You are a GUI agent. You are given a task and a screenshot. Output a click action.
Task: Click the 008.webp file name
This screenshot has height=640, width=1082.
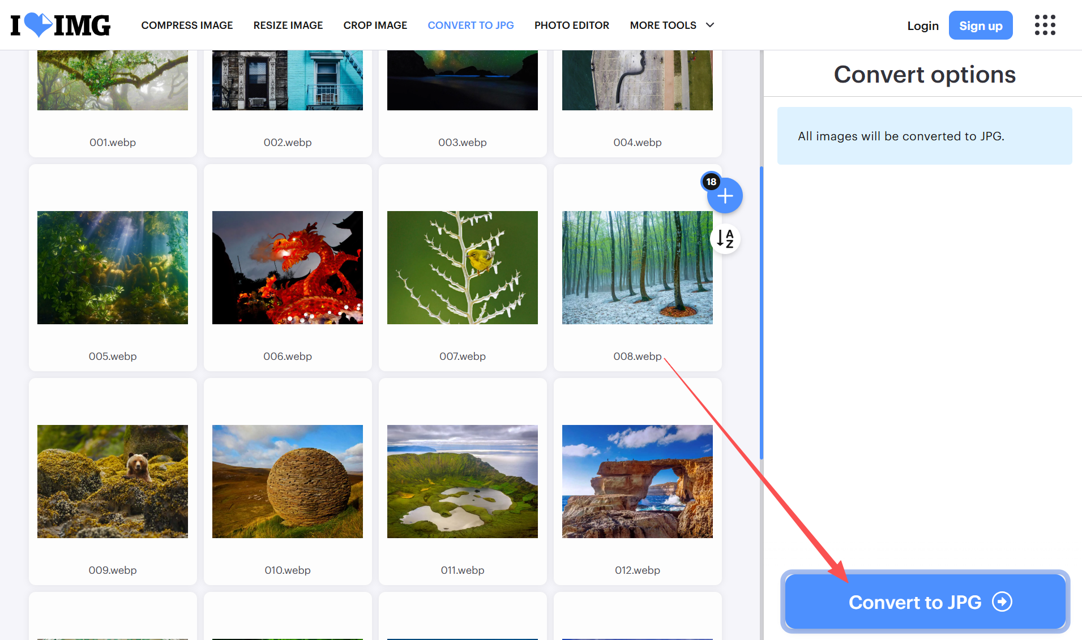(x=638, y=356)
